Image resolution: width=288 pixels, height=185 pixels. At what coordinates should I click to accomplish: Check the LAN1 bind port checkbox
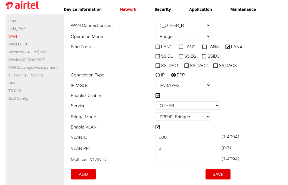158,47
